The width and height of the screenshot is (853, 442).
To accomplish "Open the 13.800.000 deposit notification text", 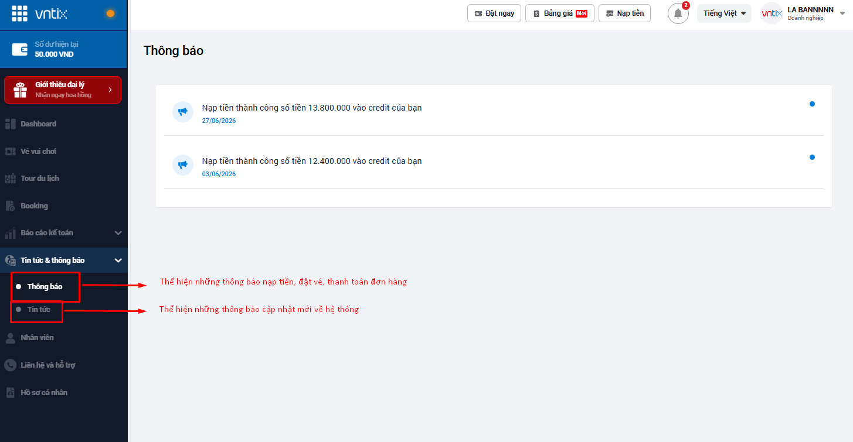I will (312, 108).
